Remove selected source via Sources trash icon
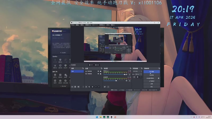 89,87
